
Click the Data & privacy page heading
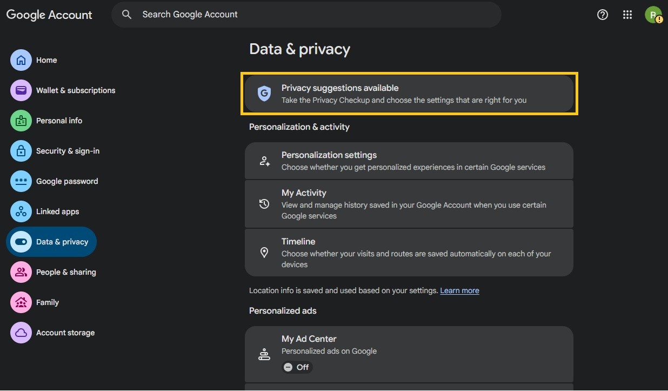[x=299, y=49]
